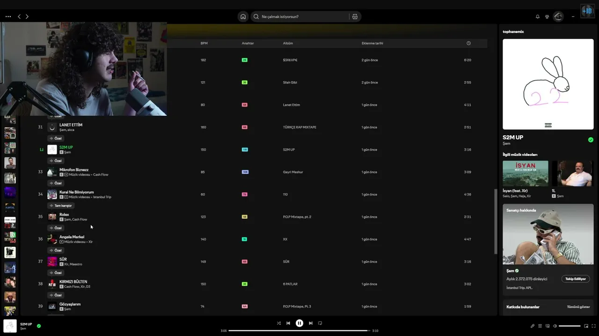The height and width of the screenshot is (336, 599).
Task: Toggle the saved checkmark beside S2M UP in the side panel
Action: pos(591,140)
